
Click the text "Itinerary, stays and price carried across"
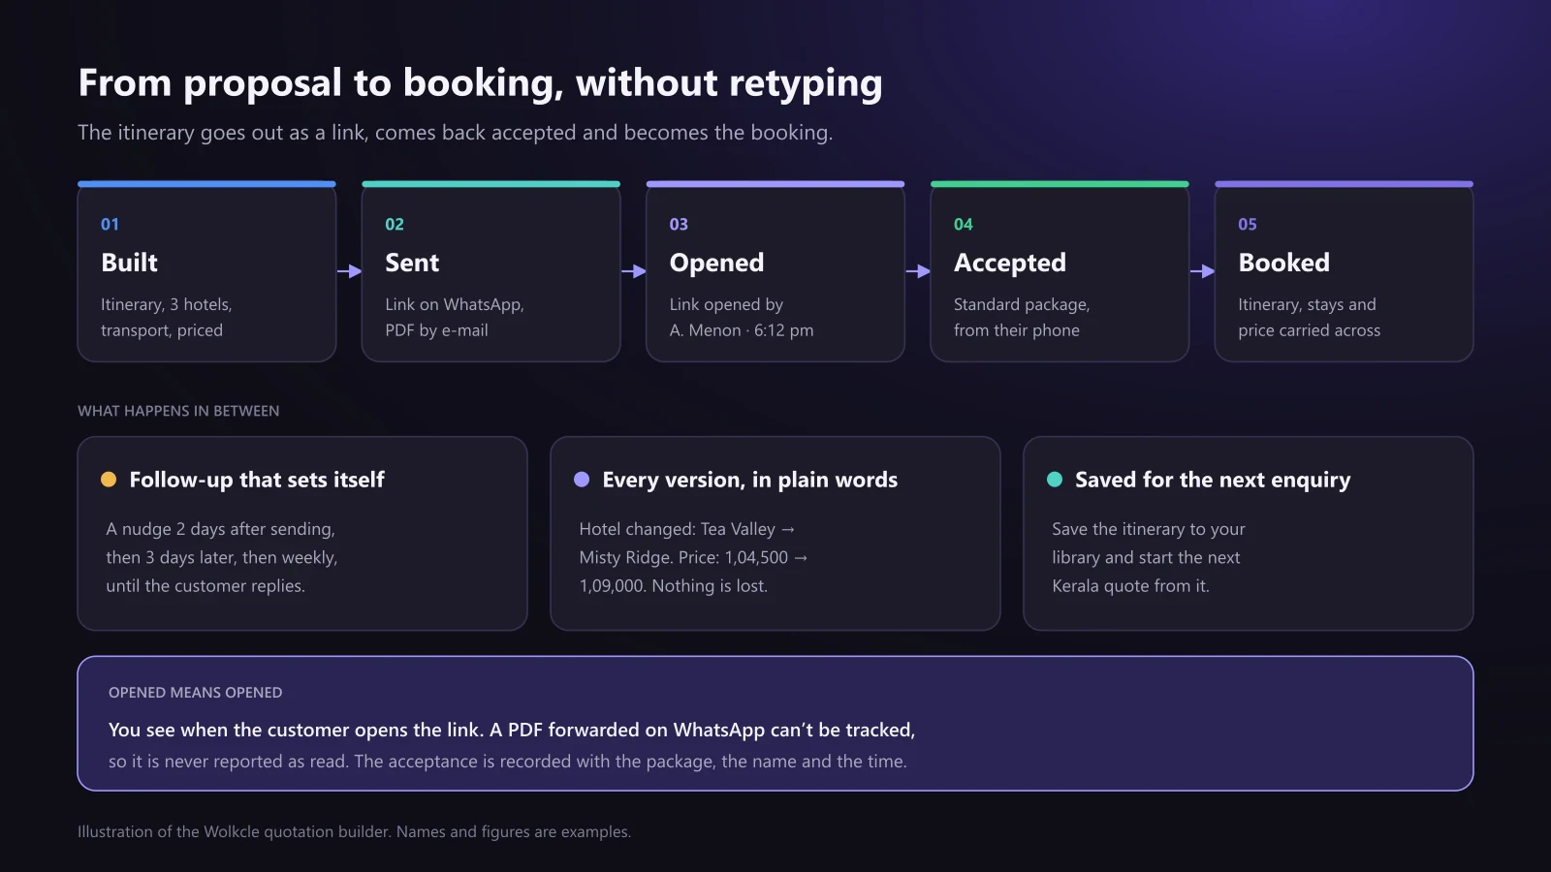(1310, 317)
